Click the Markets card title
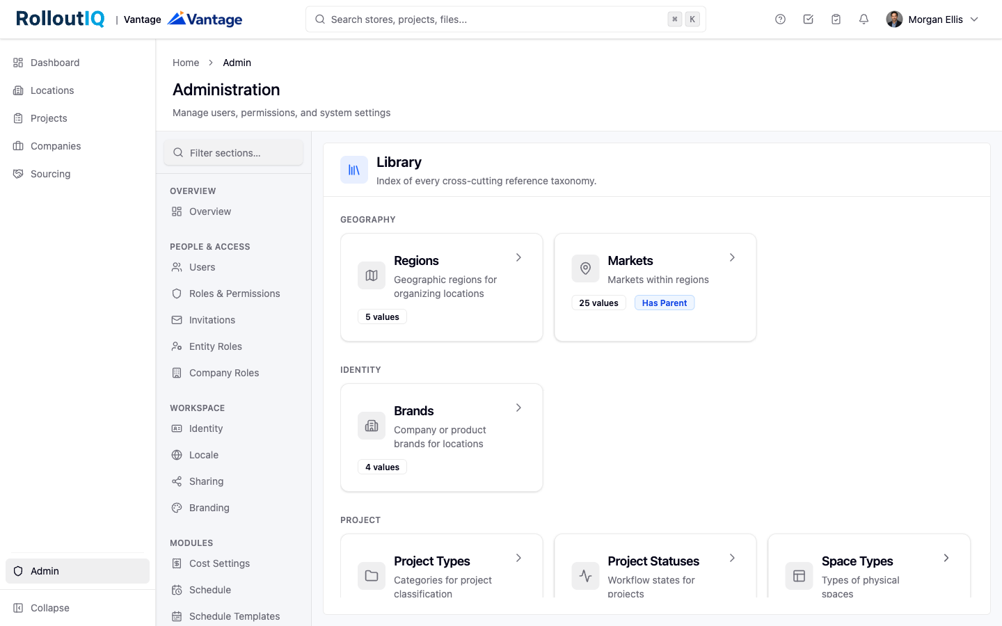1002x626 pixels. (x=630, y=261)
